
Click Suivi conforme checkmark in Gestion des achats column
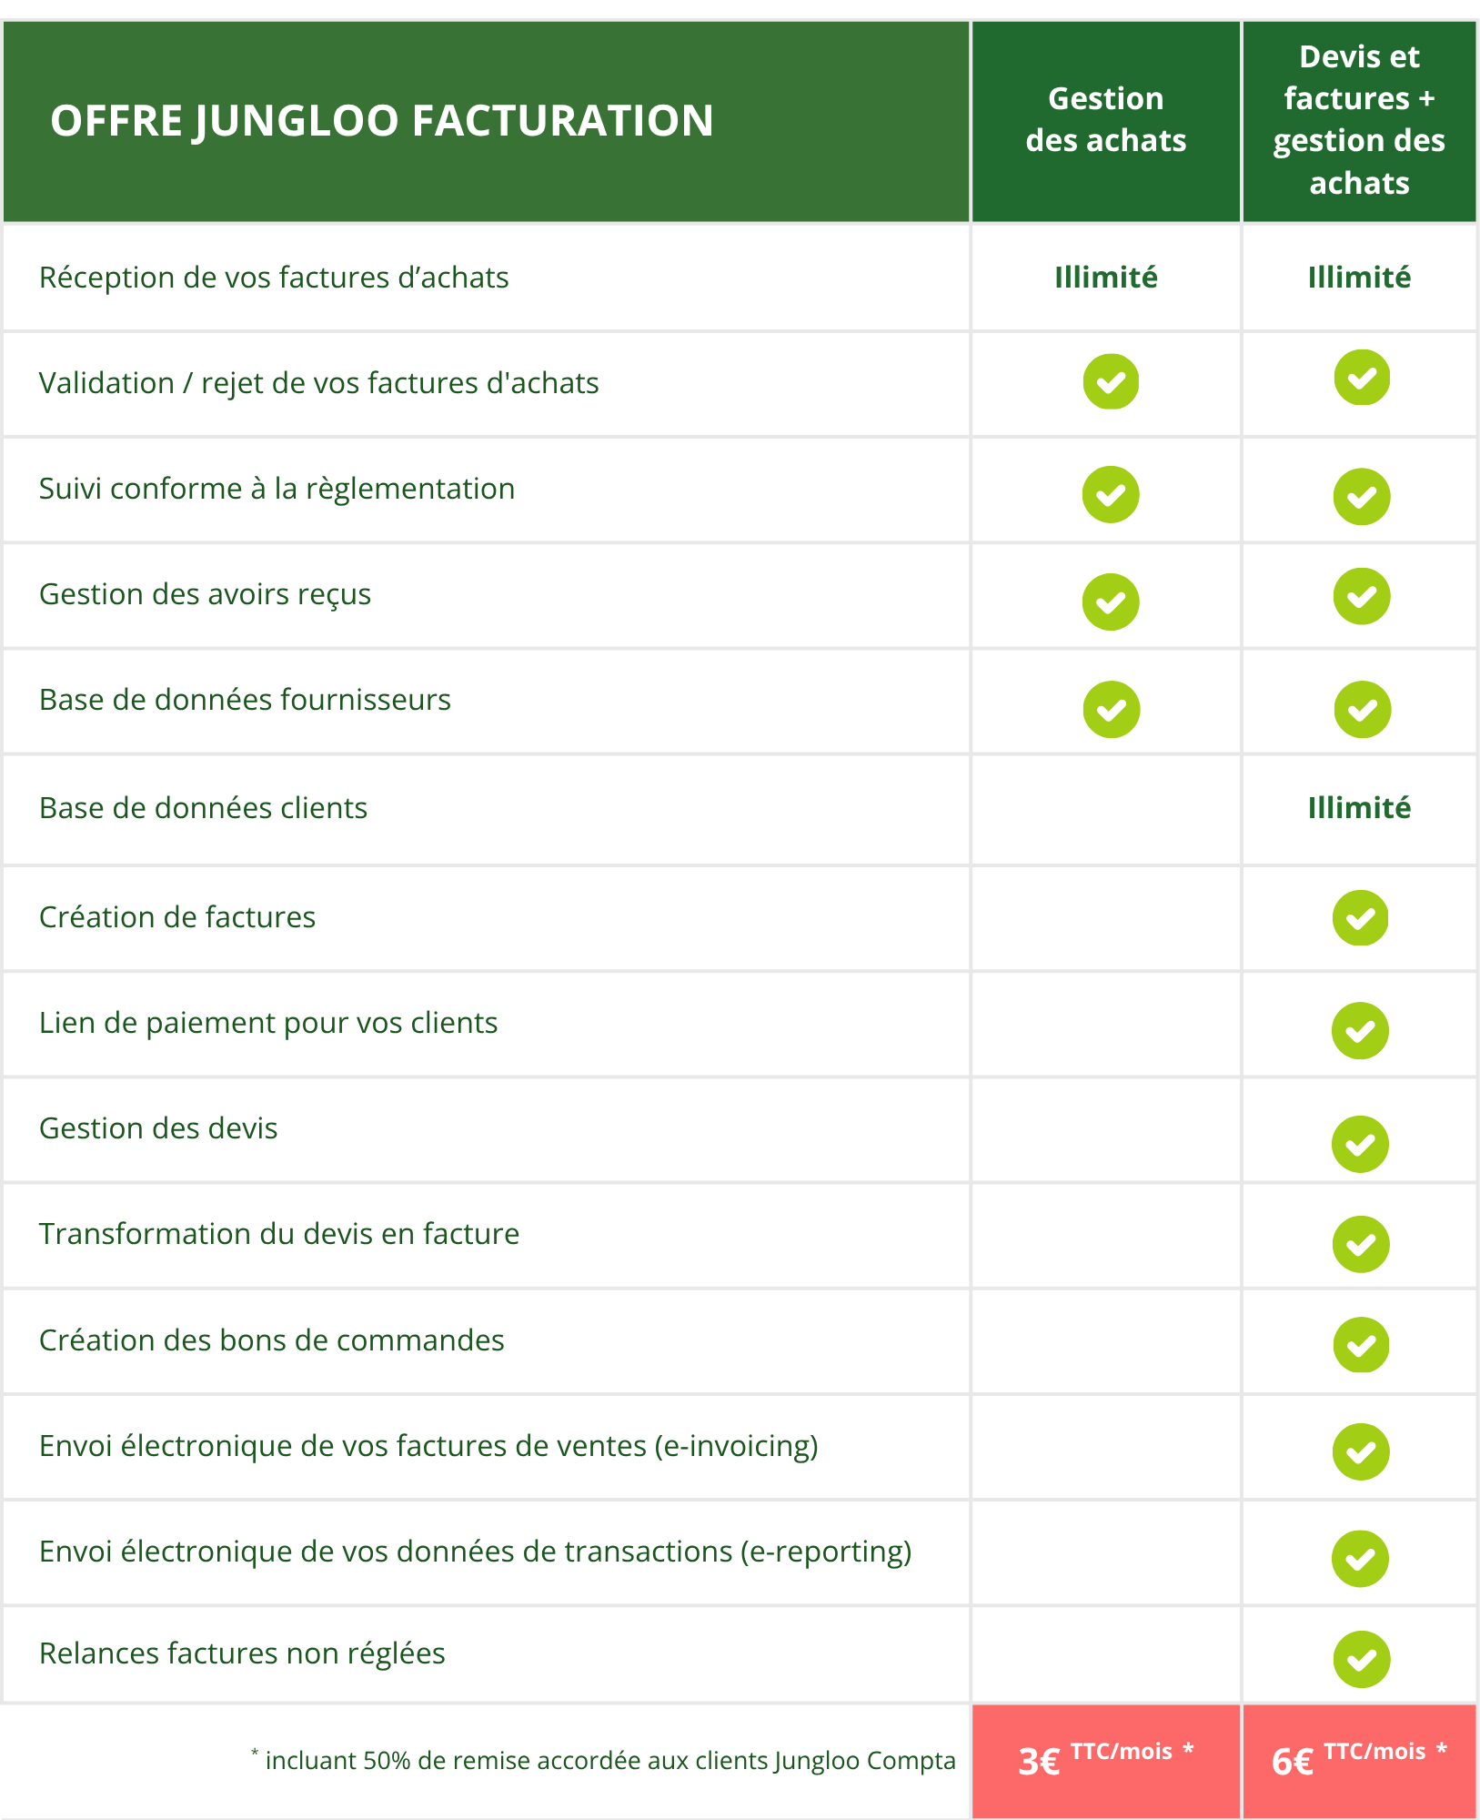1111,494
